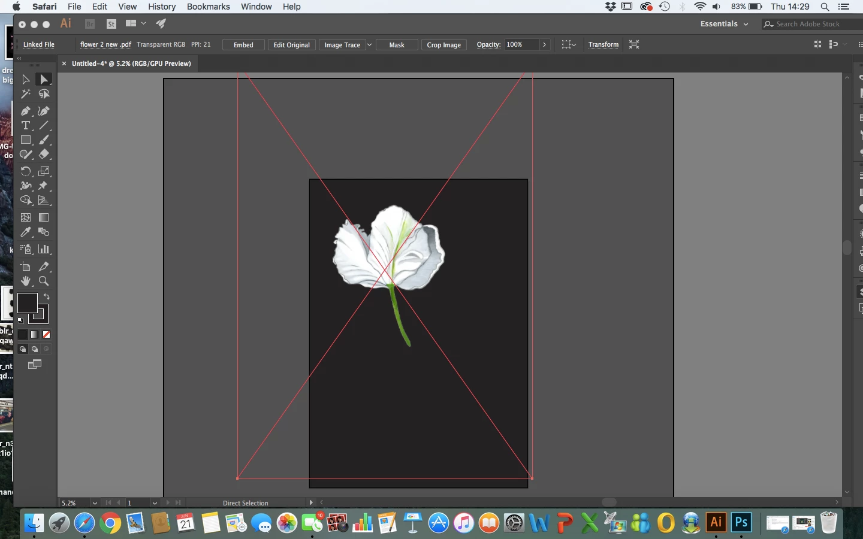The height and width of the screenshot is (539, 863).
Task: Choose the Zoom tool magnifier
Action: [44, 281]
